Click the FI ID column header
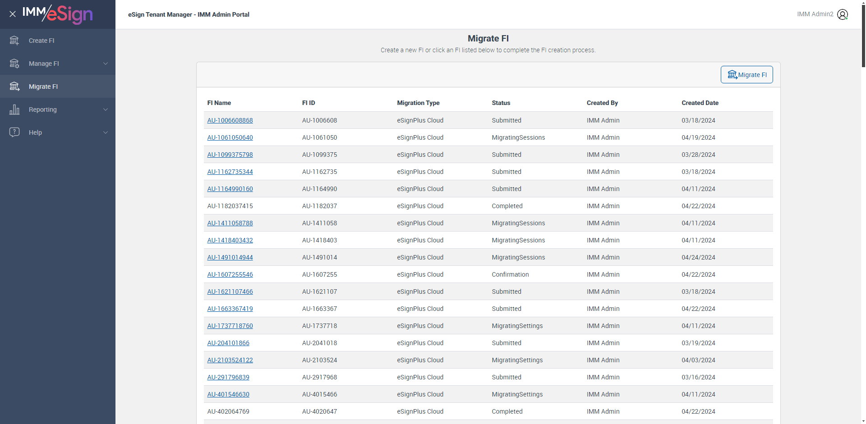 [x=309, y=103]
